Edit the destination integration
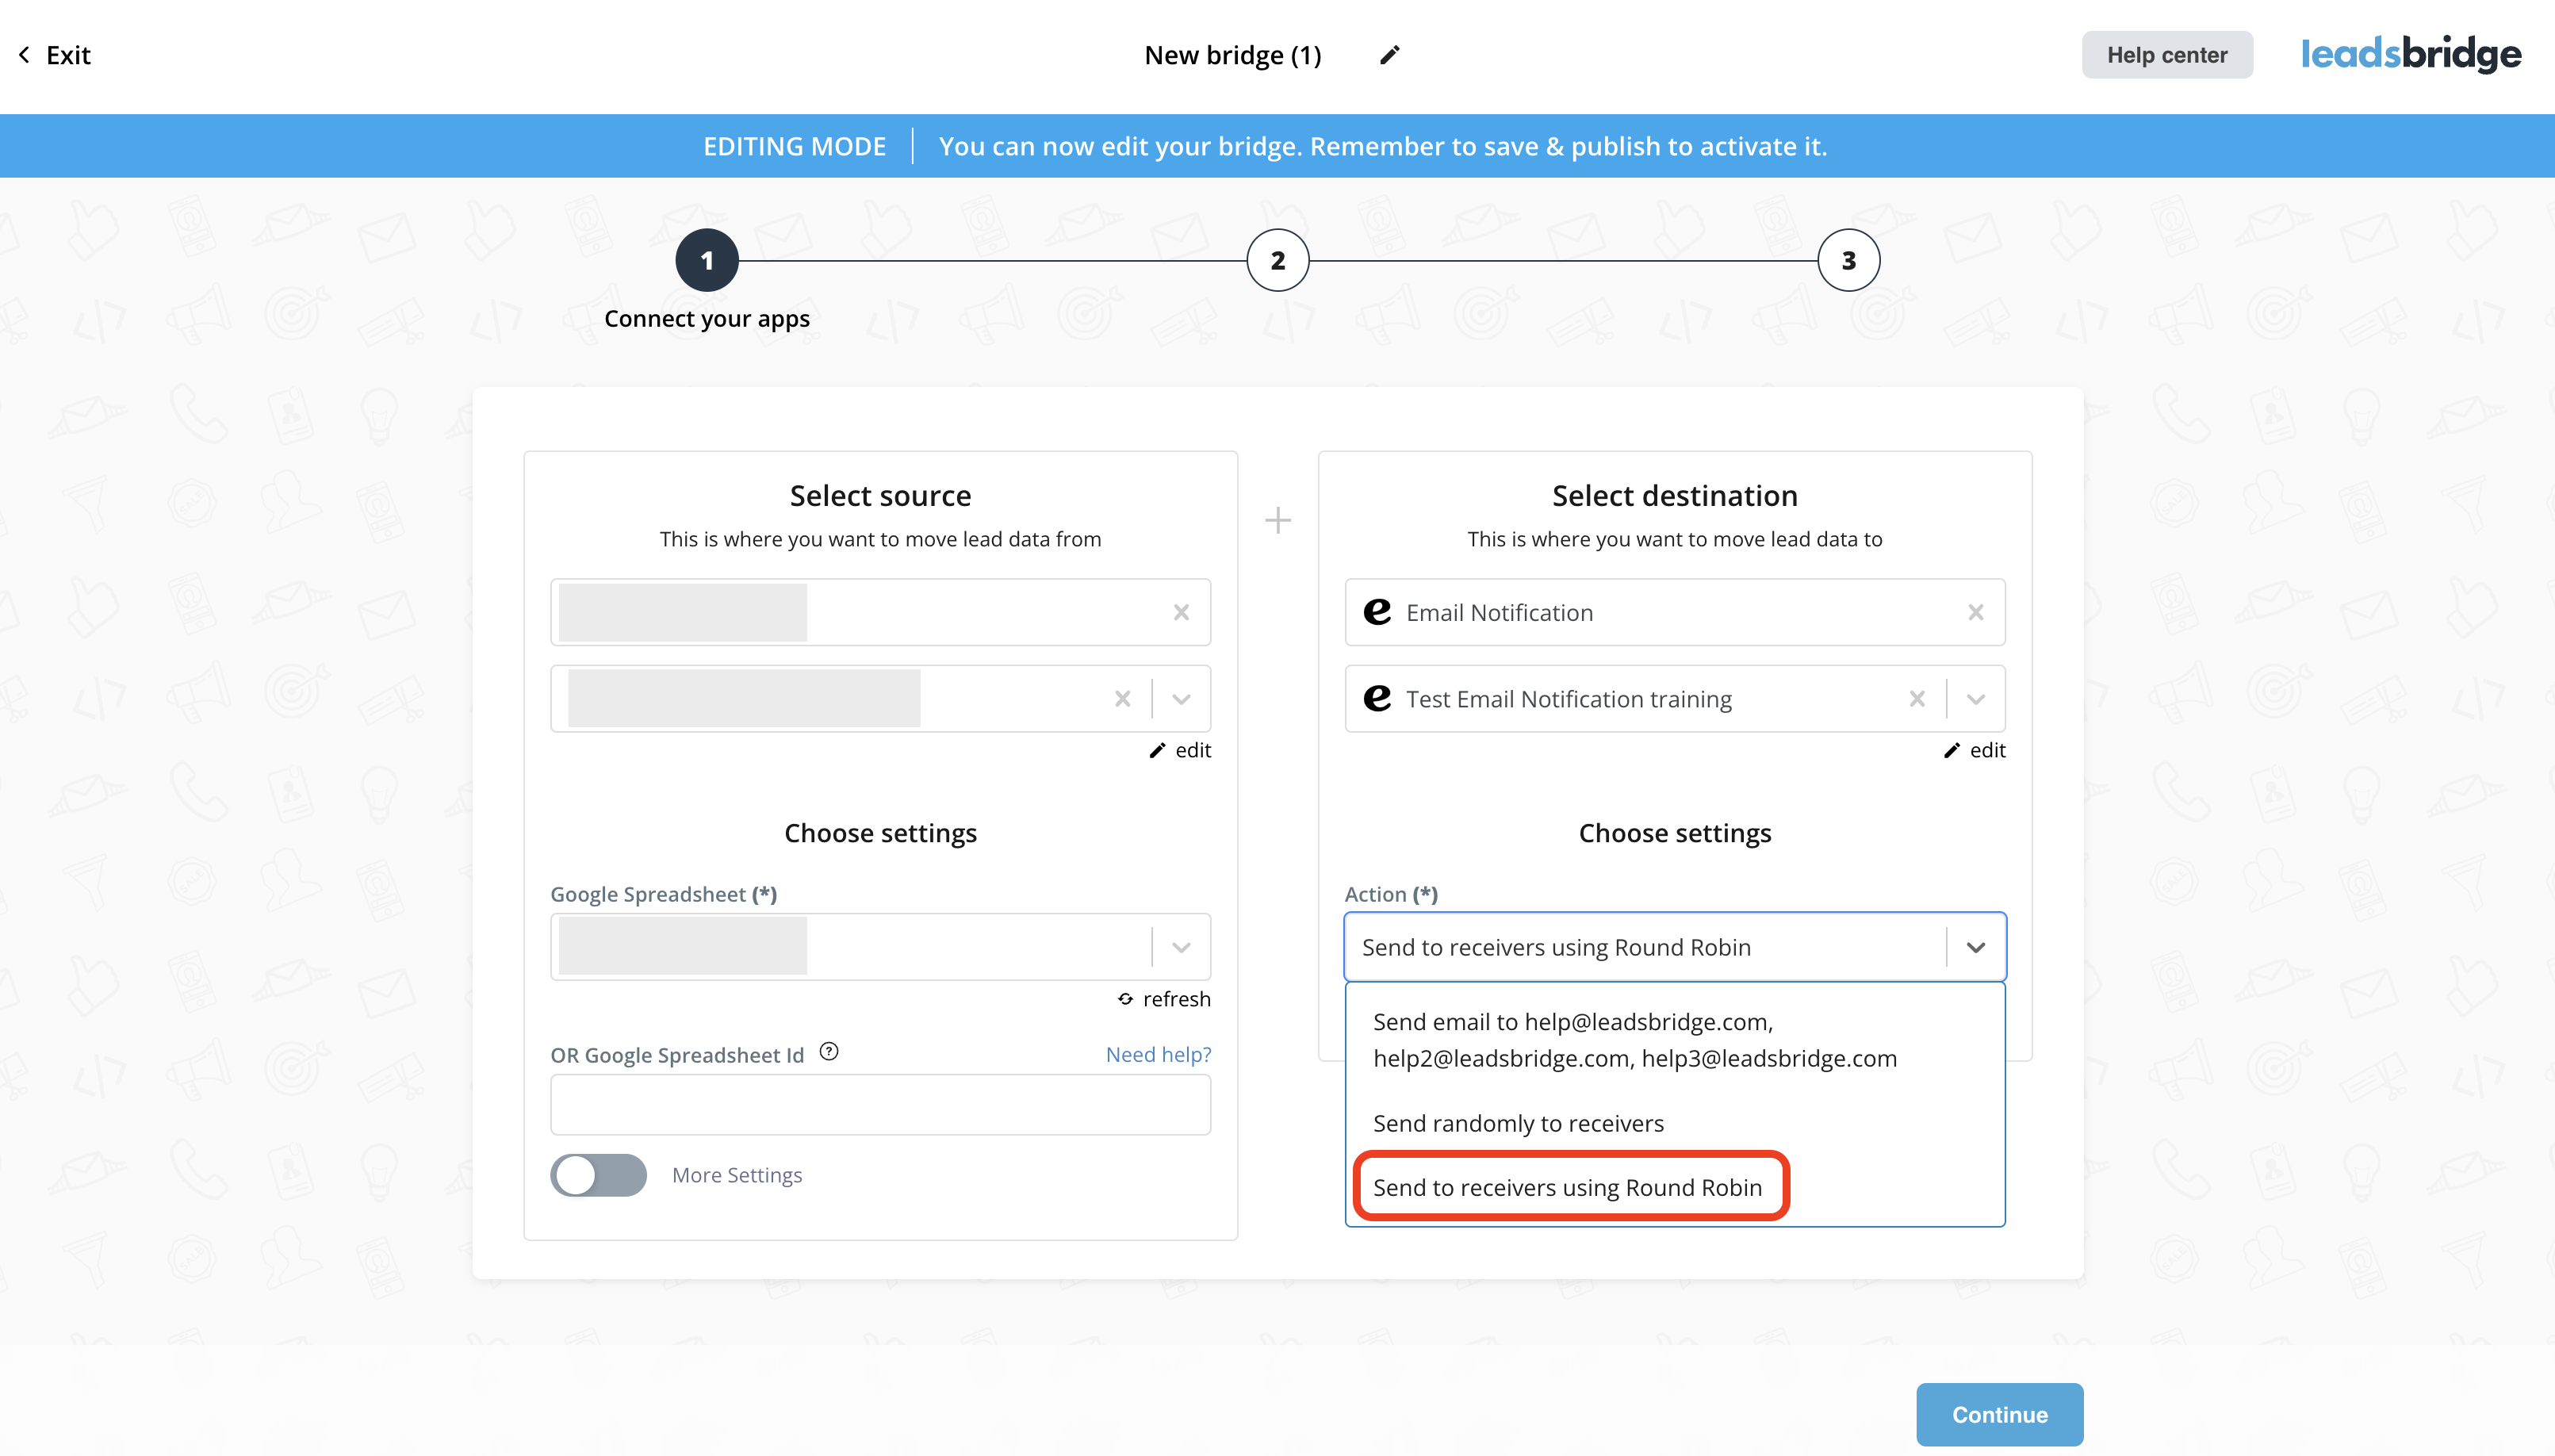 click(x=1975, y=750)
